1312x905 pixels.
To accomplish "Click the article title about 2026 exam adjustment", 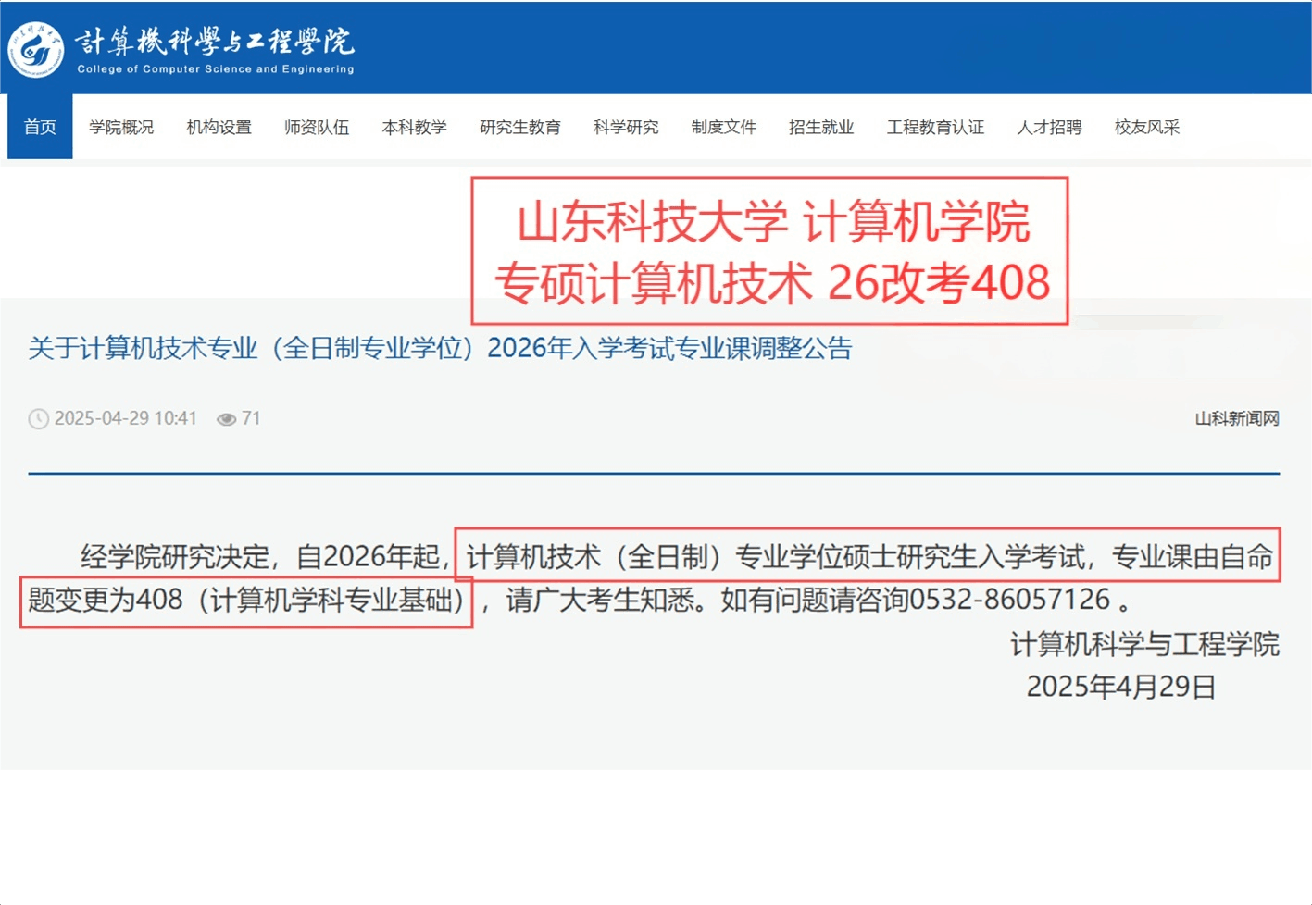I will pos(440,348).
